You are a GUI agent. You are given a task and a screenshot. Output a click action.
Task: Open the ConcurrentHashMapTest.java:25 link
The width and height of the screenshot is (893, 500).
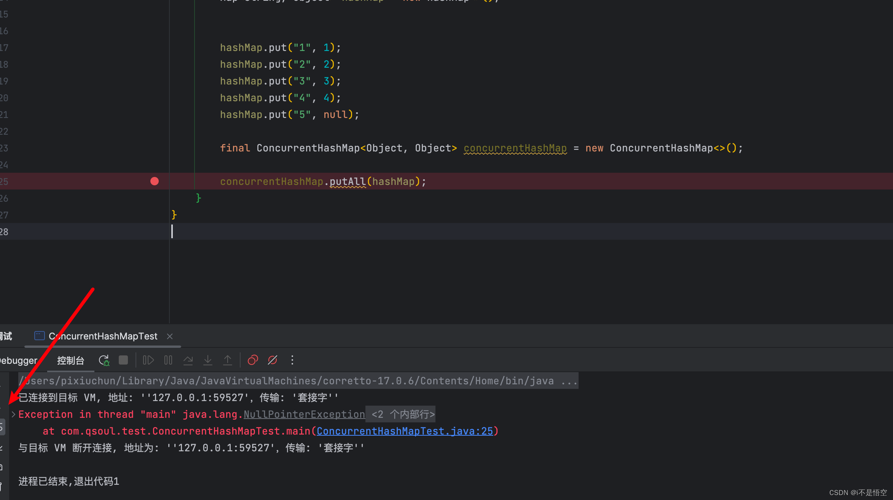coord(405,431)
